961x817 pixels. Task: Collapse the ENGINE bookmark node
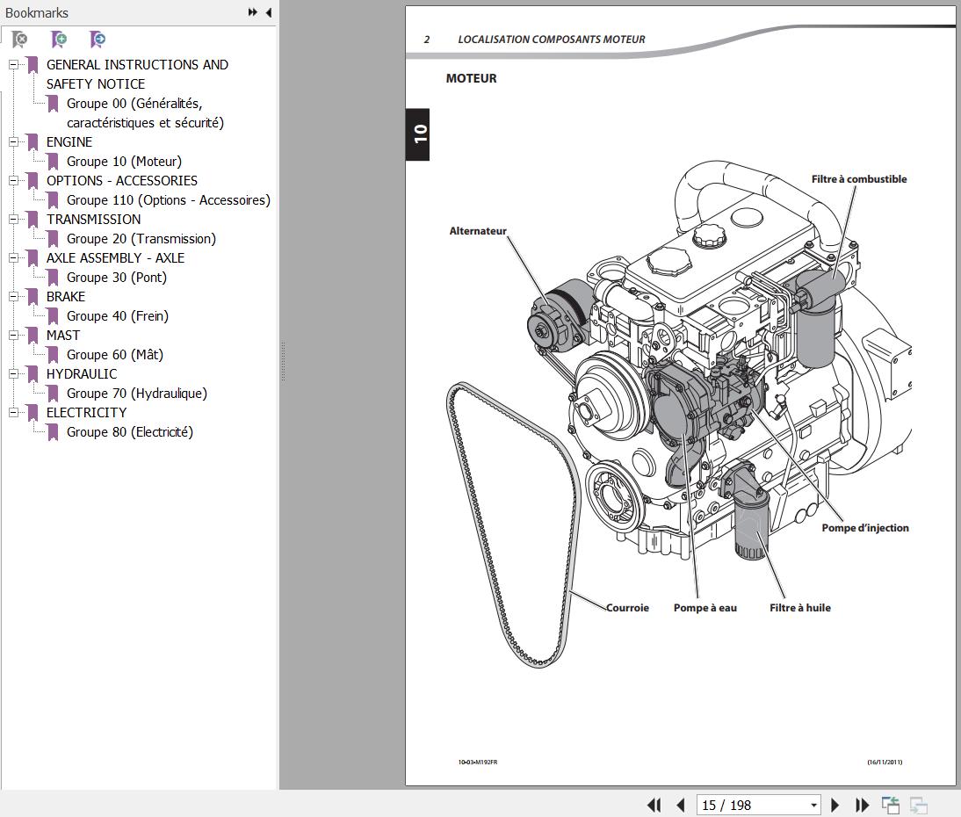coord(14,141)
